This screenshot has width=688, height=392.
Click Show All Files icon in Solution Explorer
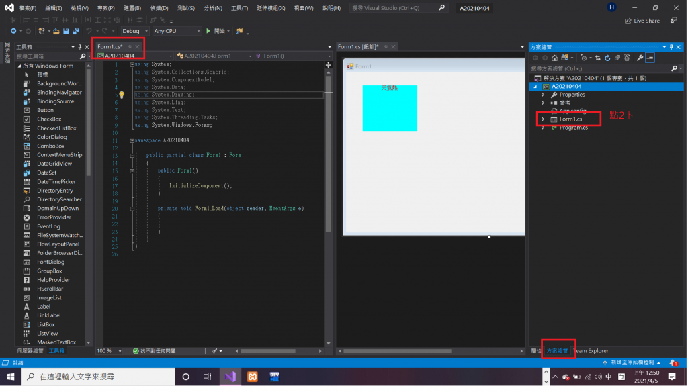pyautogui.click(x=627, y=58)
